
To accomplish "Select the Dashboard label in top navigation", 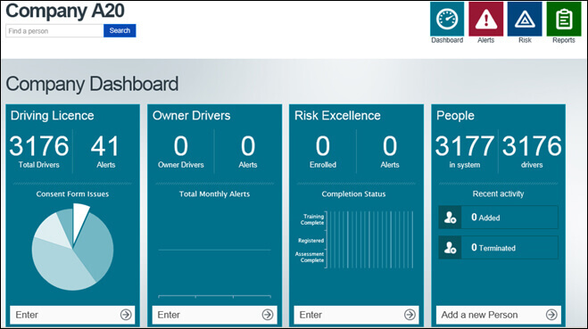I will [447, 40].
